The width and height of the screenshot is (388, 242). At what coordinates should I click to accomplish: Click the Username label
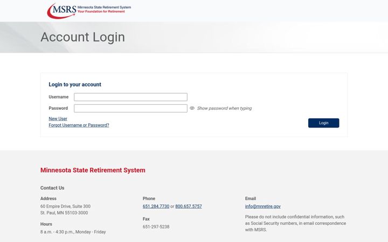(59, 97)
